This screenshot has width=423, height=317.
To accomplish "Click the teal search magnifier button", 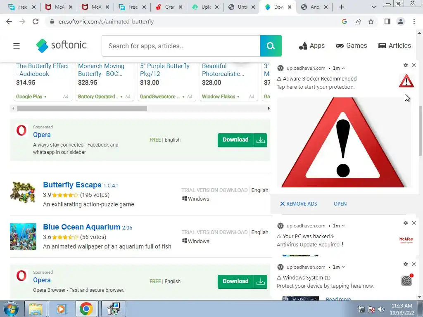I will 271,46.
